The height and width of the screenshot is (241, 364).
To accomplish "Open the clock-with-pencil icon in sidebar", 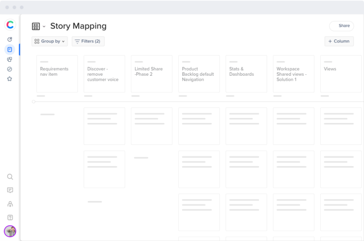I will point(10,39).
